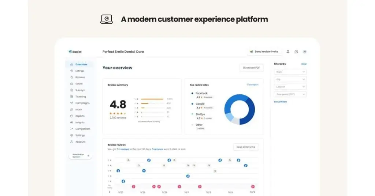
Task: Click the 9/23 date on timeline
Action: [121, 192]
